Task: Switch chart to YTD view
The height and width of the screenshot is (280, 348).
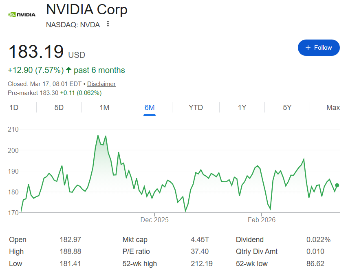Action: [x=196, y=108]
